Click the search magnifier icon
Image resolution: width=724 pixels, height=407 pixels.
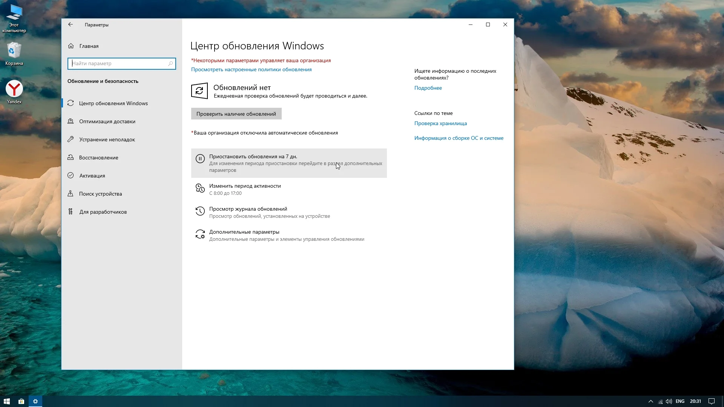pyautogui.click(x=170, y=63)
